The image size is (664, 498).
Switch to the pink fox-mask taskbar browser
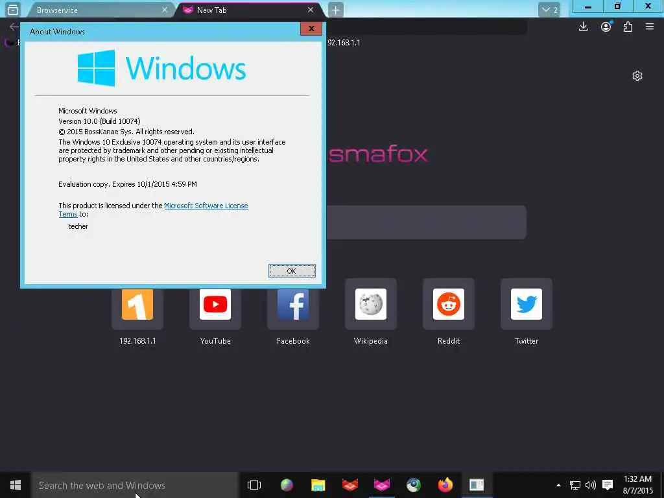[x=381, y=485]
